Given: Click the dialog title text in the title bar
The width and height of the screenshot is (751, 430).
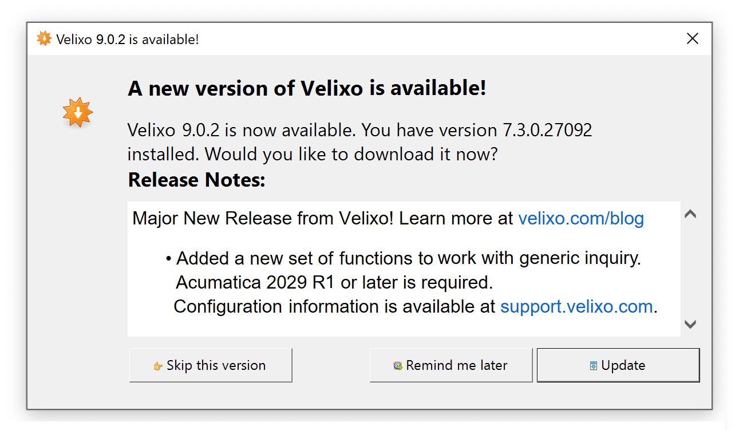Looking at the screenshot, I should 128,40.
